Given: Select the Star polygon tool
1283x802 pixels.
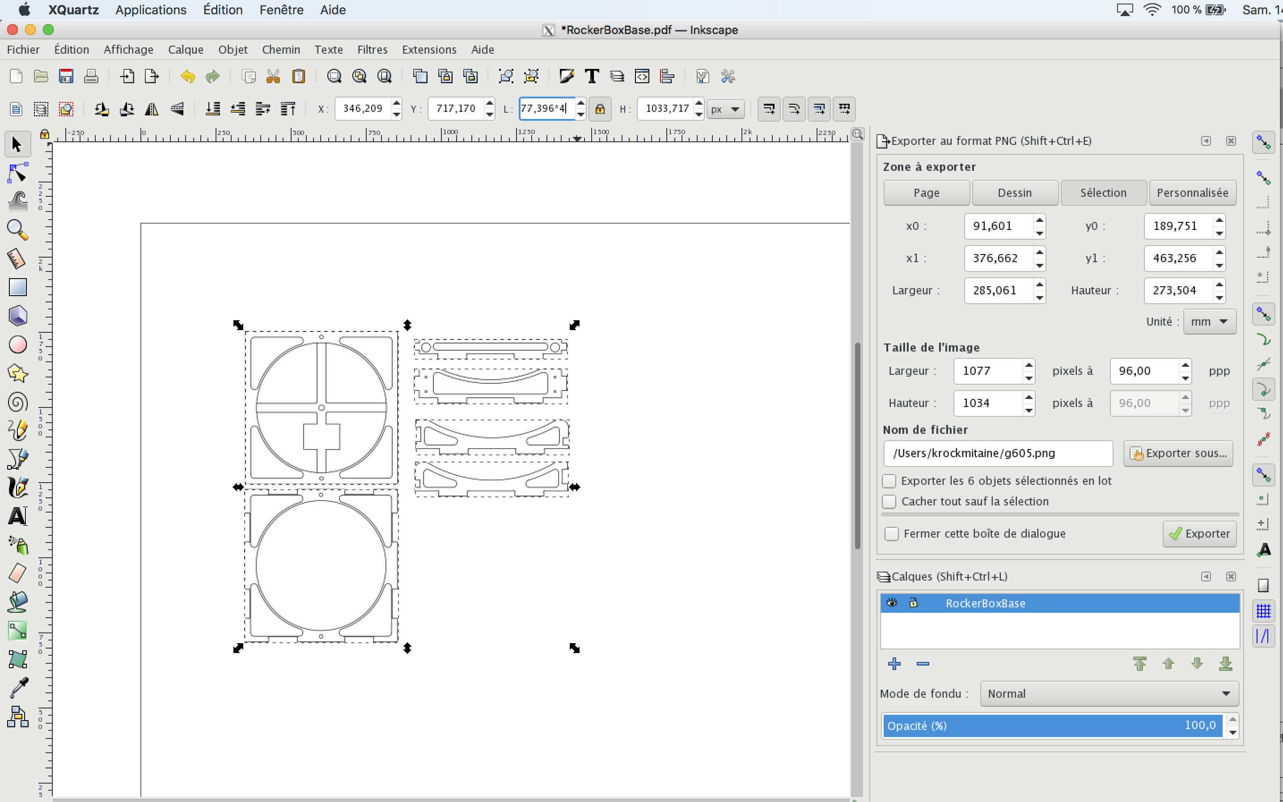Looking at the screenshot, I should point(17,373).
